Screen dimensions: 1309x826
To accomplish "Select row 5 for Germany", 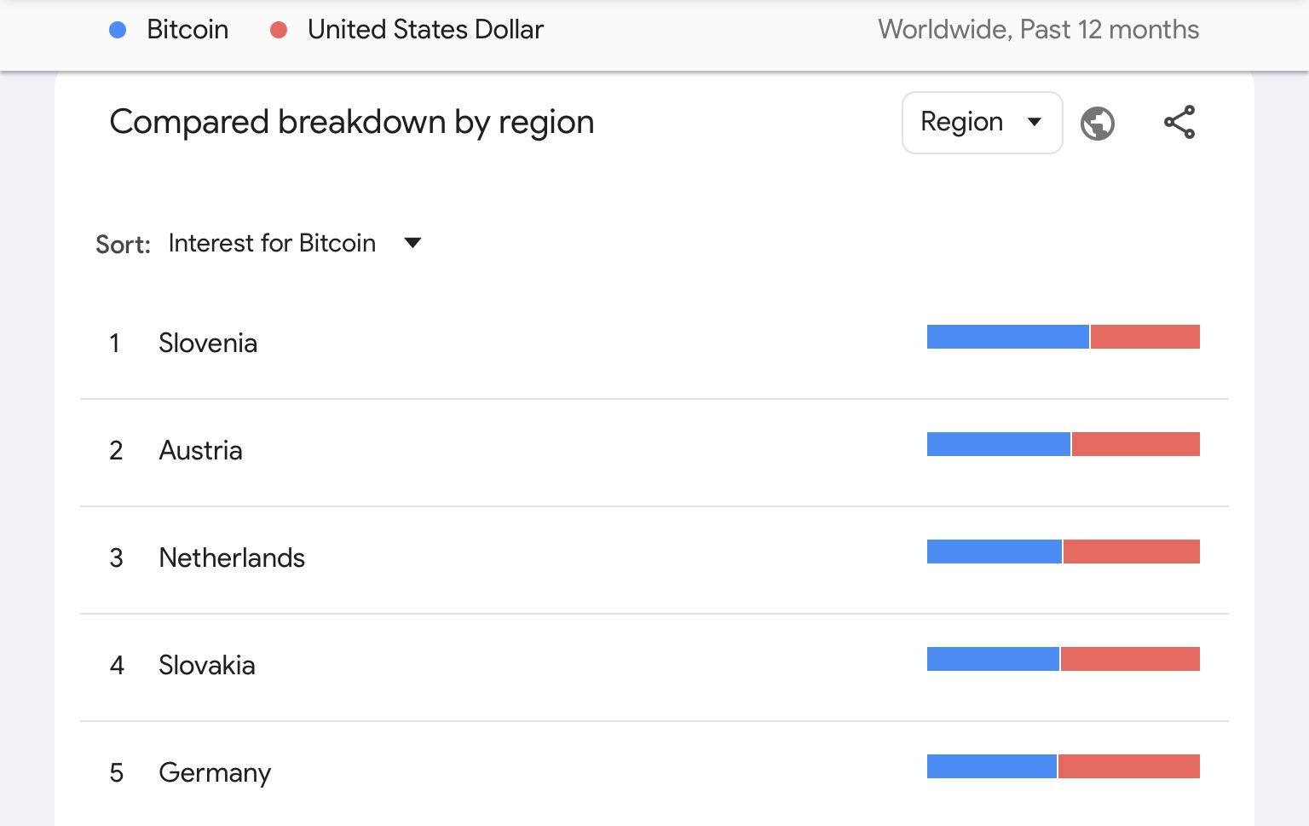I will click(213, 773).
